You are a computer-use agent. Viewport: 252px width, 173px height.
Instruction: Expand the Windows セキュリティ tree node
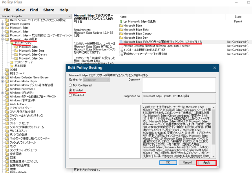[x=2, y=93]
